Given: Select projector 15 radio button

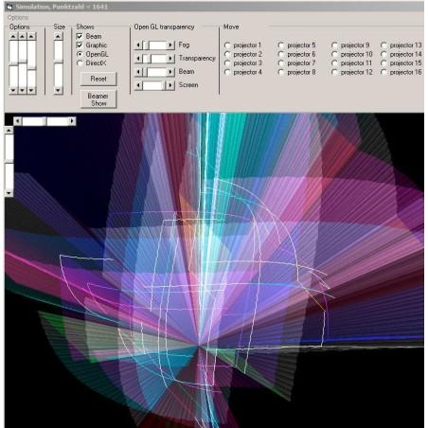Looking at the screenshot, I should pos(383,63).
